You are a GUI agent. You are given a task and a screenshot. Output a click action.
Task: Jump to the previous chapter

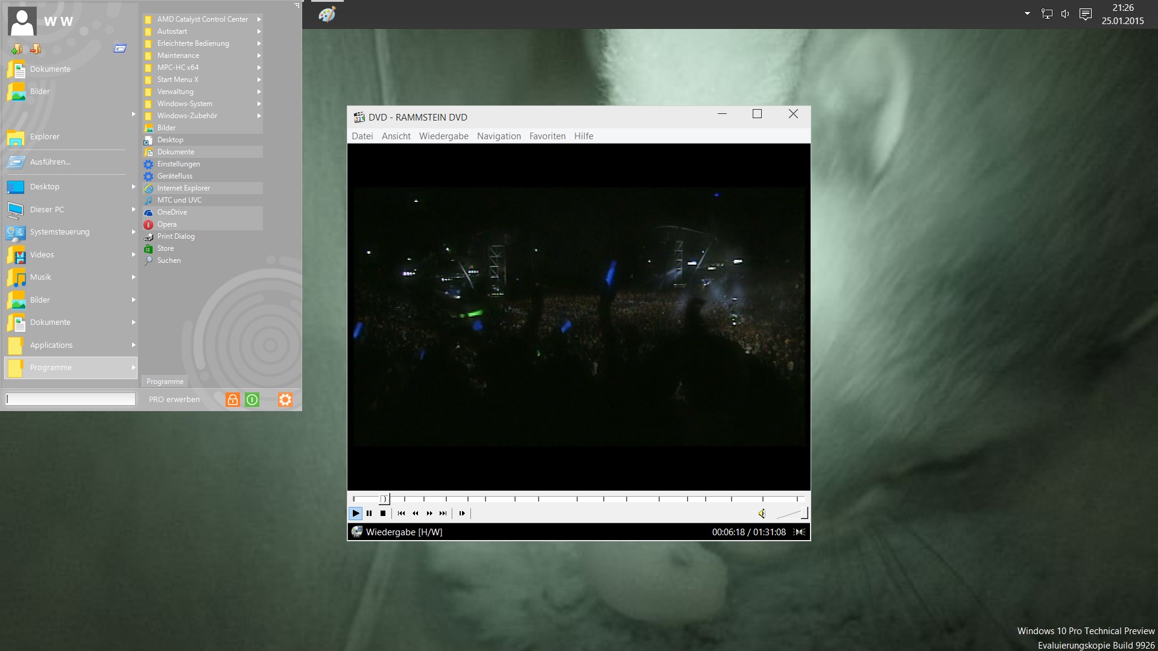pos(401,514)
